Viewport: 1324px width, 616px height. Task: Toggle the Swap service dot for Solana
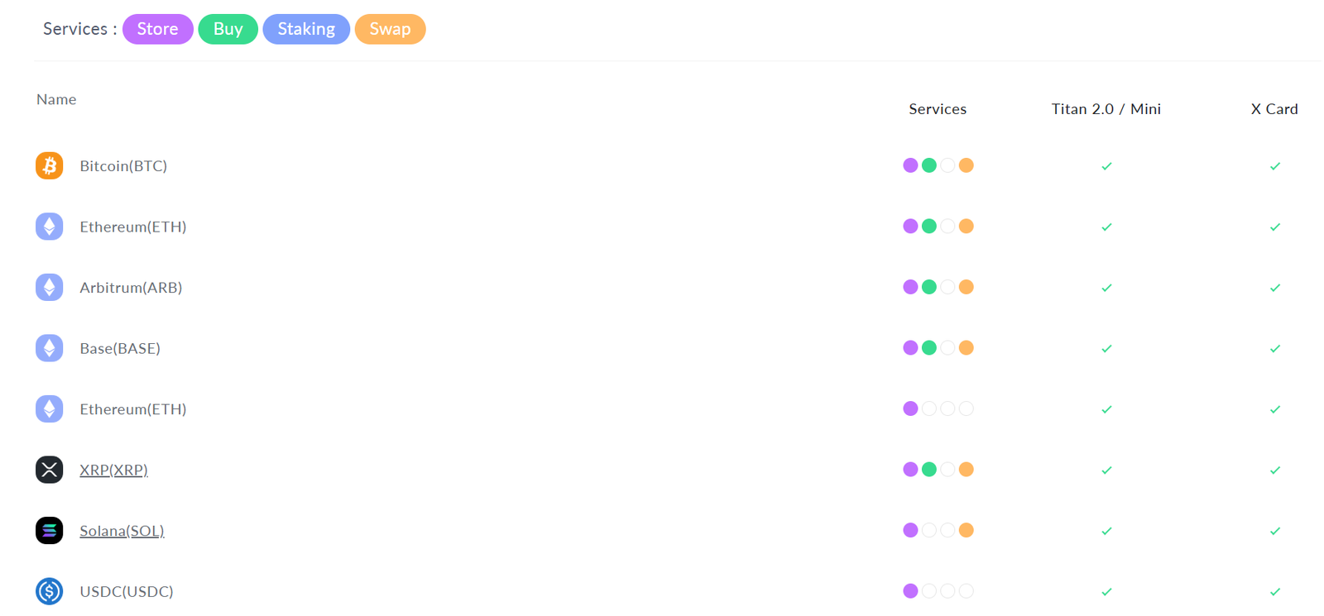click(x=966, y=530)
